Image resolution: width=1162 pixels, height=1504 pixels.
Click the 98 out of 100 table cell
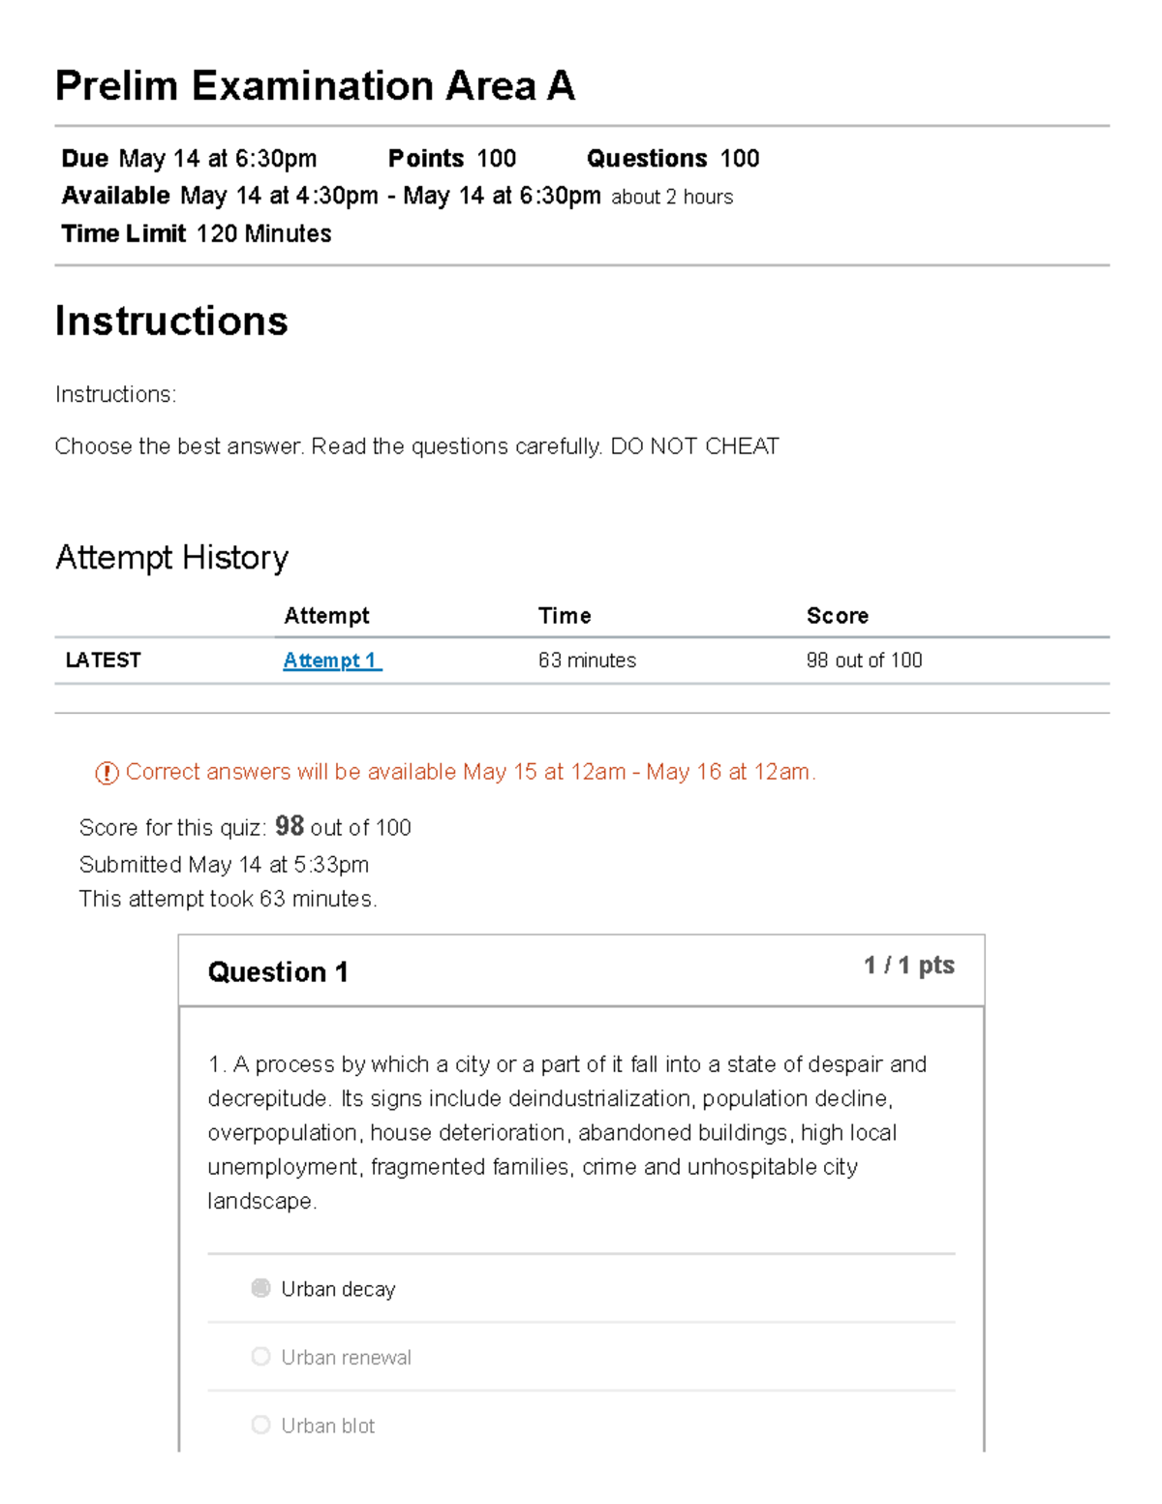864,660
